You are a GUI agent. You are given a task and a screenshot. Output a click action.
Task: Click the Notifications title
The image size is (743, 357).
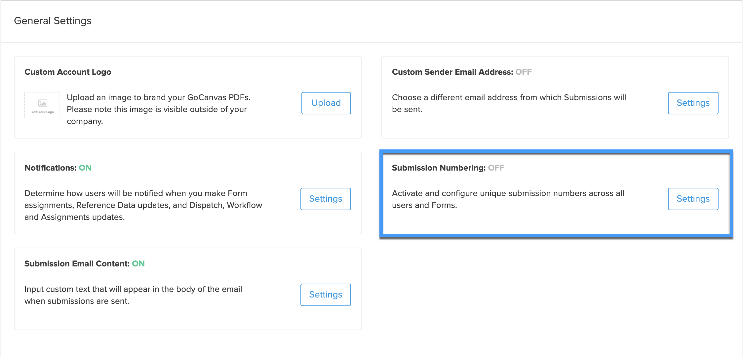50,168
